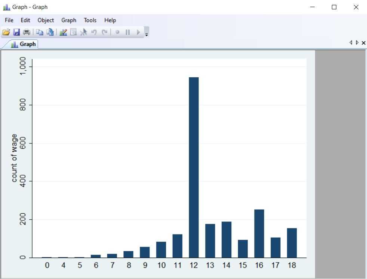This screenshot has height=279, width=367.
Task: Click the y-axis label '1,000'
Action: tap(23, 66)
